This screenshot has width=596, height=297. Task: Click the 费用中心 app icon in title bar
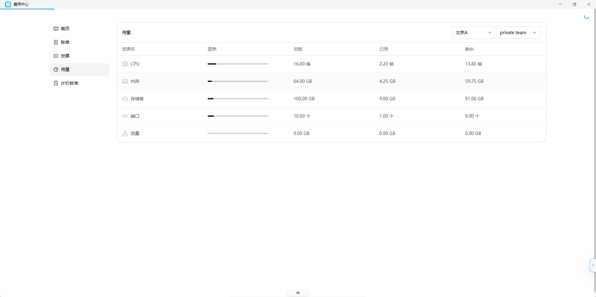click(x=8, y=4)
